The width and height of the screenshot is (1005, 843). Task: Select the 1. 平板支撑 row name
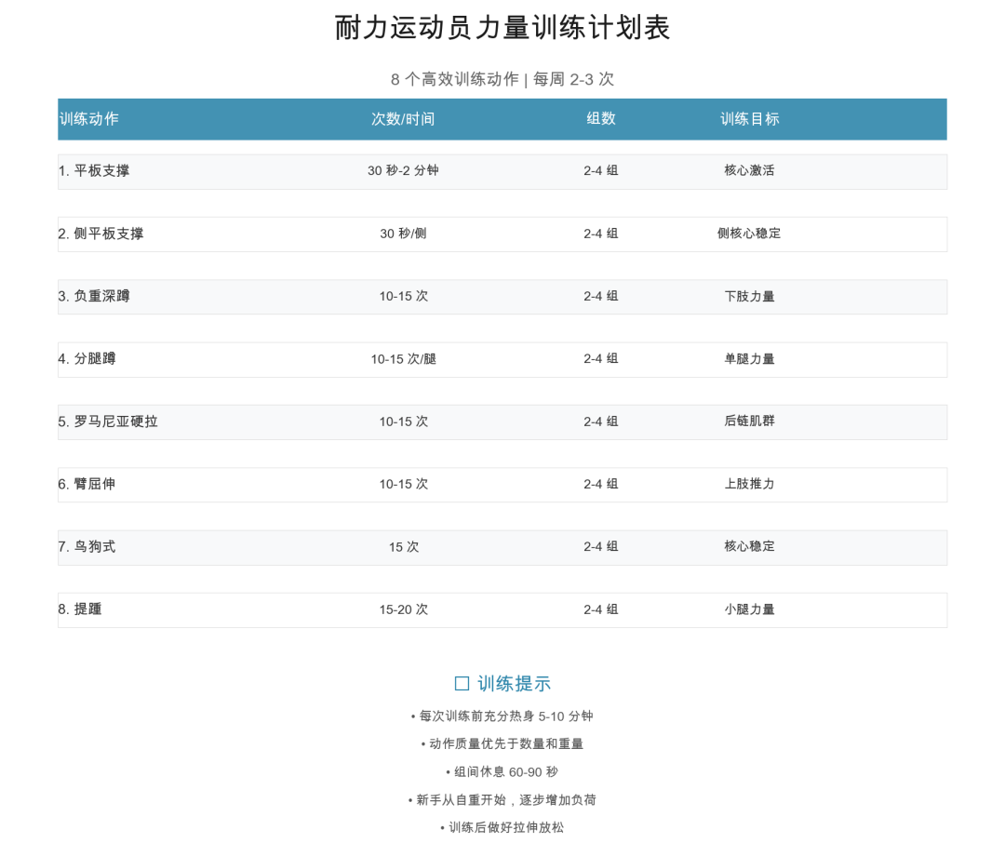[x=94, y=171]
